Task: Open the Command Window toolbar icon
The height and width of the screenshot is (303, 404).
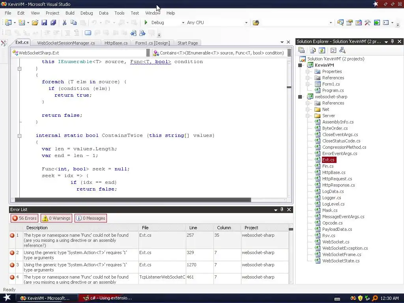Action: point(386,22)
